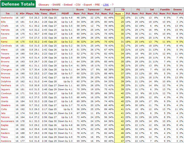The image size is (184, 143).
Task: Open the Embed option
Action: coord(68,5)
